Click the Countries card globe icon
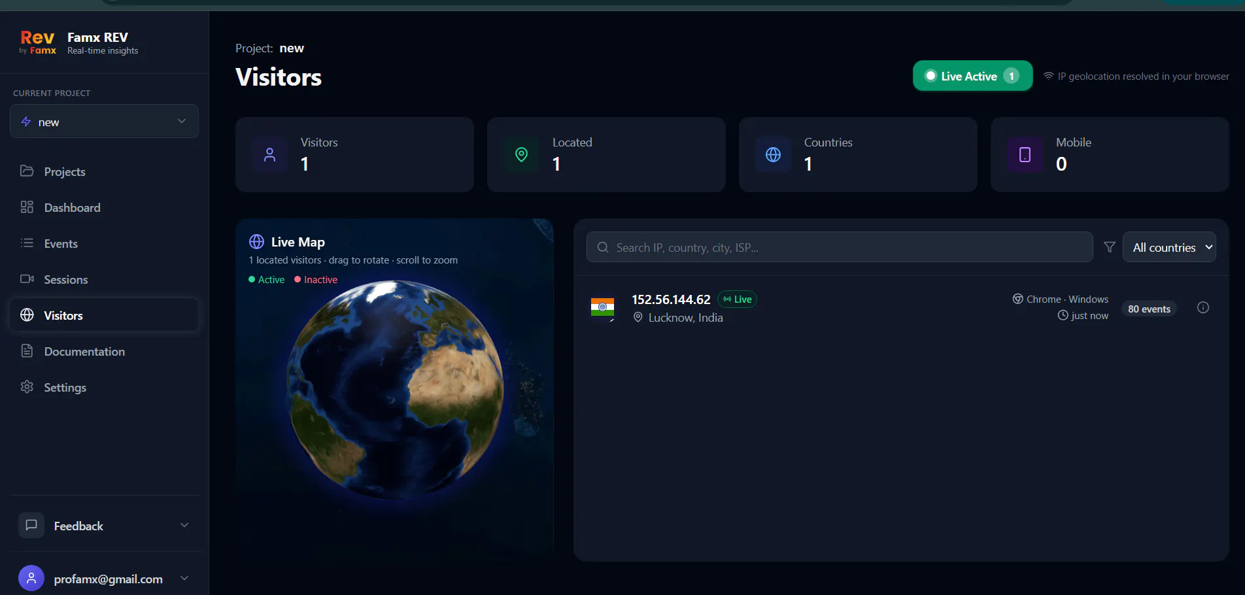1245x595 pixels. pos(773,155)
